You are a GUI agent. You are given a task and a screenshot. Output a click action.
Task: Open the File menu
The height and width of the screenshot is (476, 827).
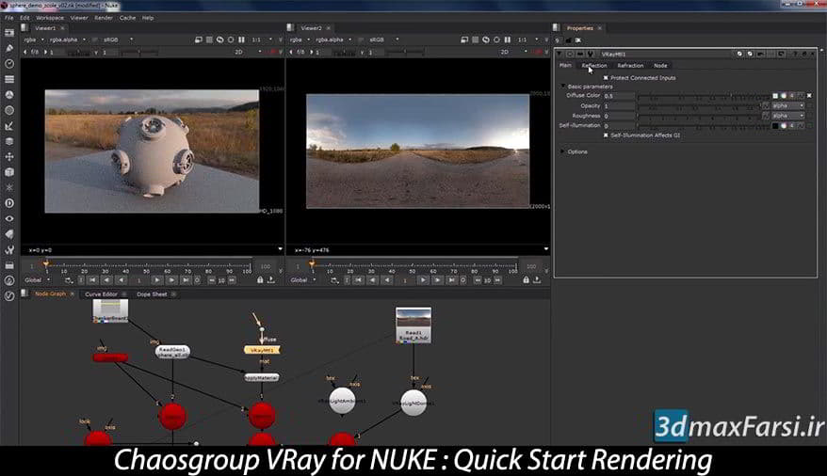tap(9, 18)
